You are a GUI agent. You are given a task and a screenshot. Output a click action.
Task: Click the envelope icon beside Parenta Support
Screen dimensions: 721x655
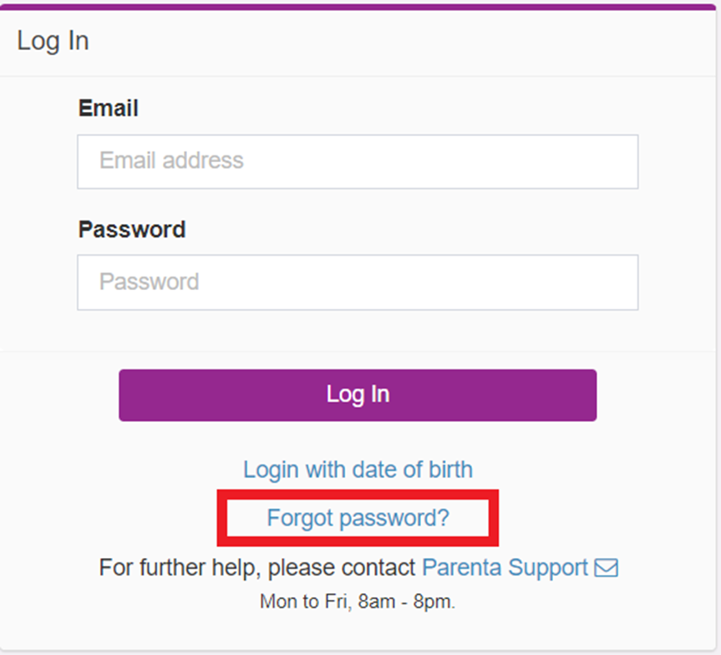pyautogui.click(x=606, y=567)
